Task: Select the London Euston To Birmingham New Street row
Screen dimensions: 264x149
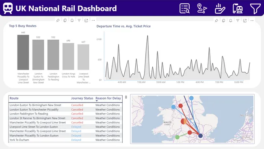Action: point(65,105)
